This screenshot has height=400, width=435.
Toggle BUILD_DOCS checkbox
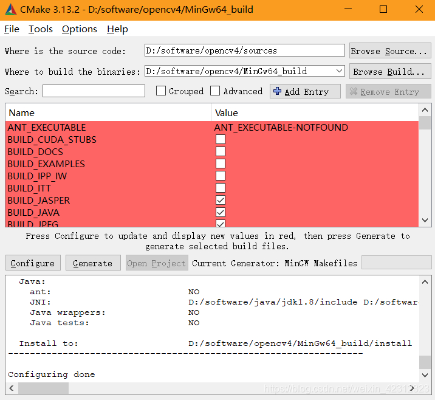[x=221, y=151]
